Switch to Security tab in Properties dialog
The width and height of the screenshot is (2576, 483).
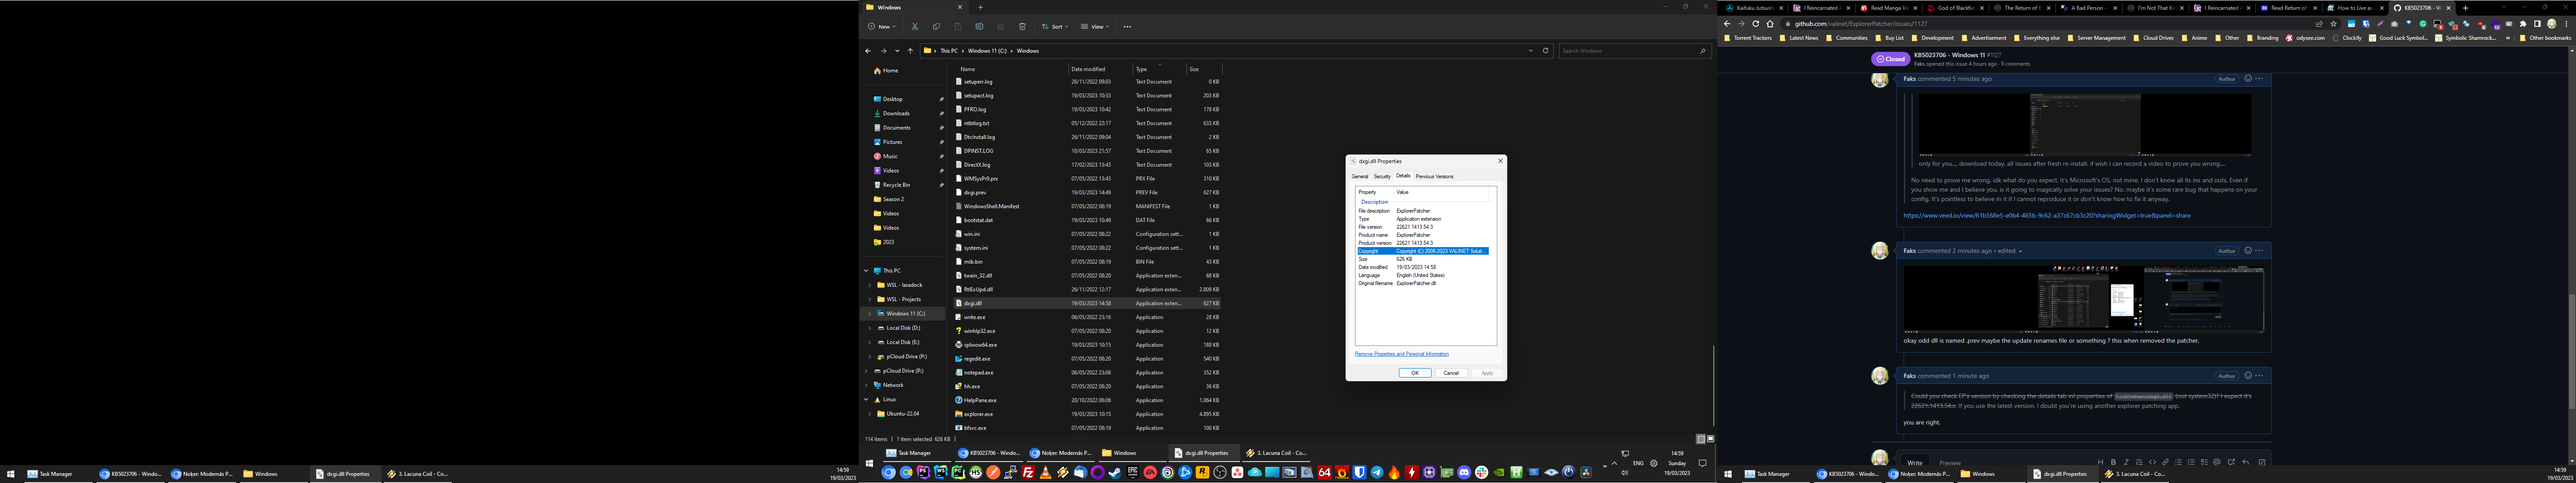[1382, 176]
